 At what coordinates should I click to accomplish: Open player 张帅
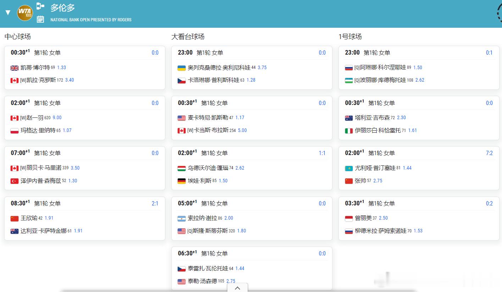click(x=360, y=181)
